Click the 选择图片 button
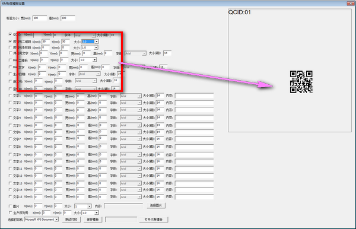This screenshot has width=356, height=229. tap(156, 205)
